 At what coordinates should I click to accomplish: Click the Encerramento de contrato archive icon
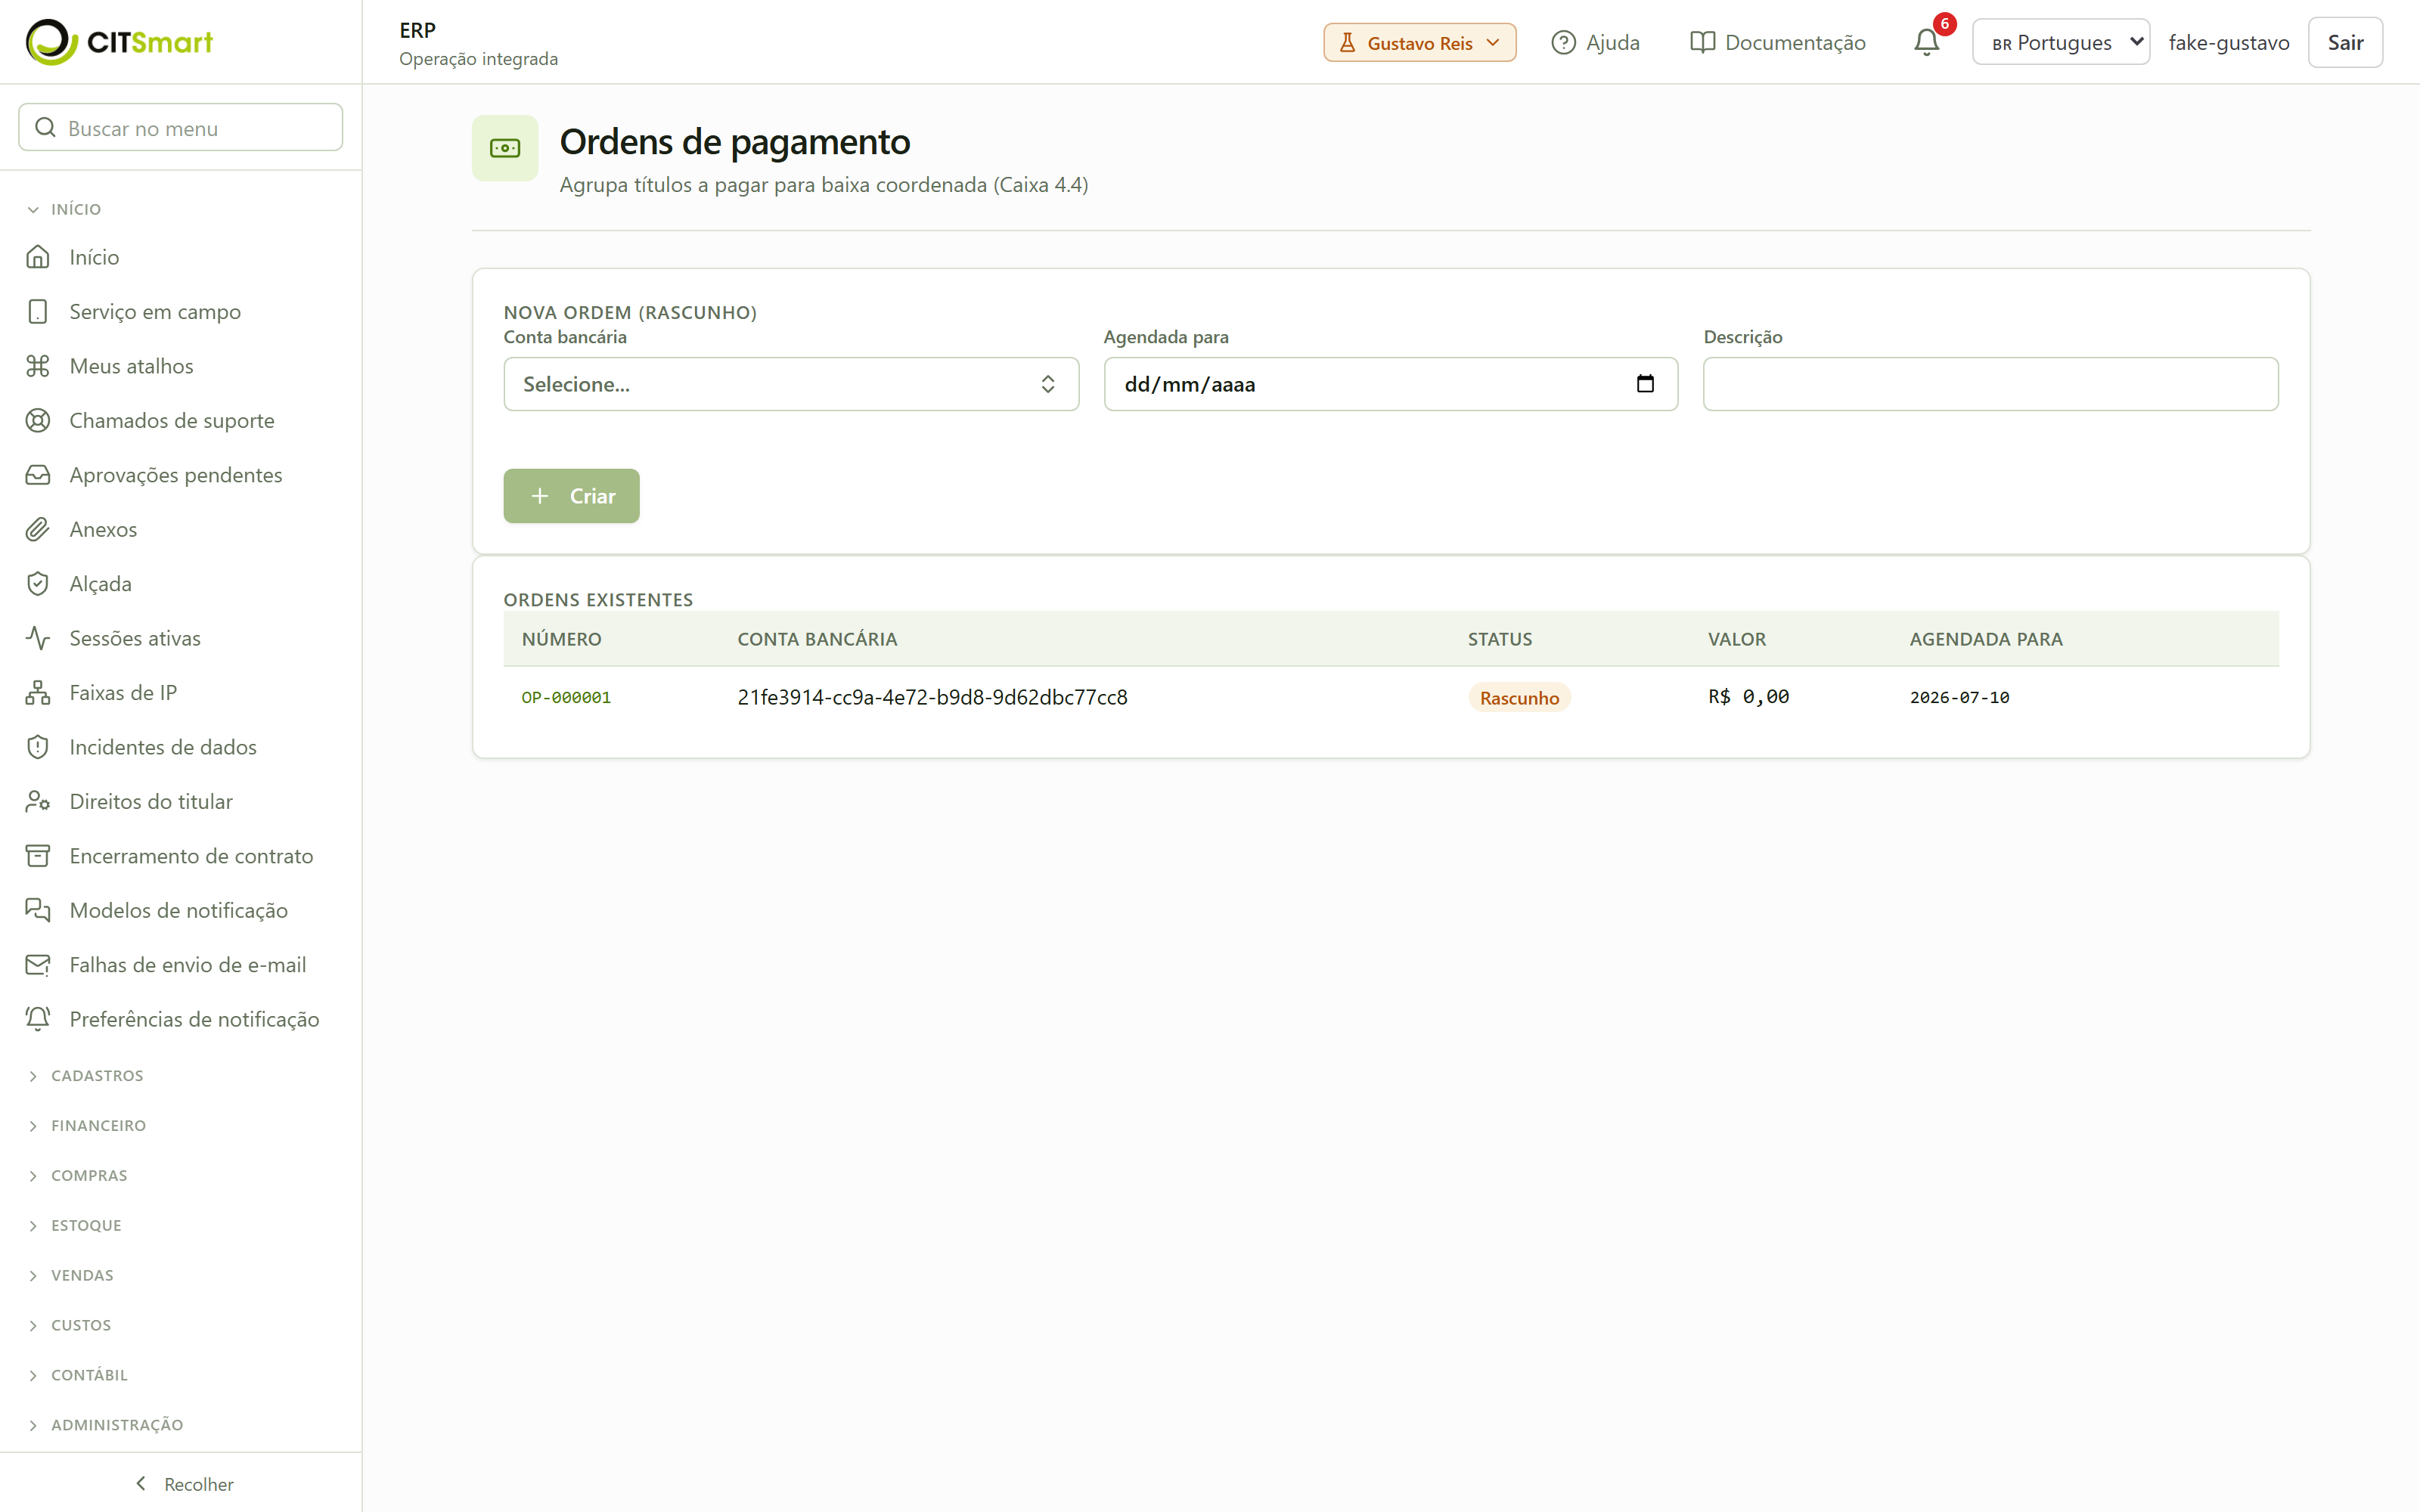[x=38, y=856]
